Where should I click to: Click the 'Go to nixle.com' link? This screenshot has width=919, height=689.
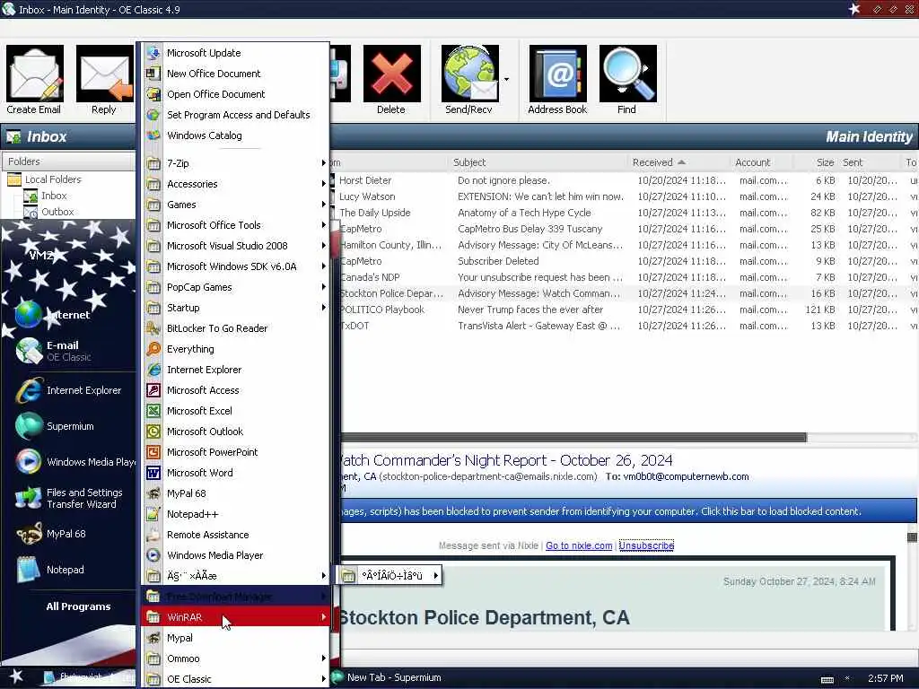[579, 545]
